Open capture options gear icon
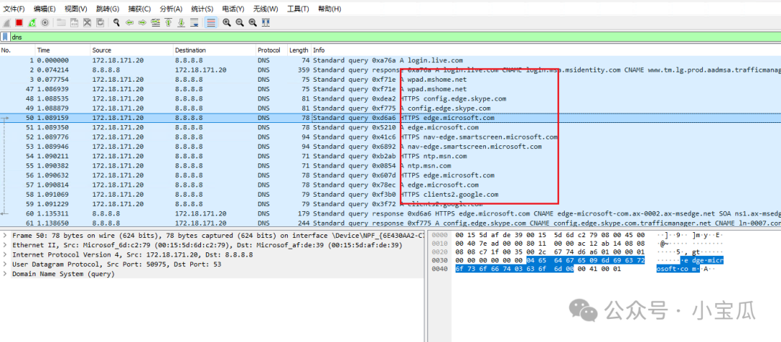This screenshot has width=781, height=342. click(x=45, y=22)
